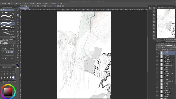Open the anti-aliasing options dropdown arrow
The image size is (176, 99).
[x=13, y=52]
